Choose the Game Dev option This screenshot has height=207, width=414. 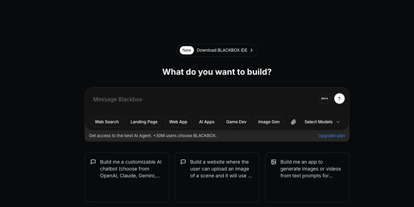236,122
